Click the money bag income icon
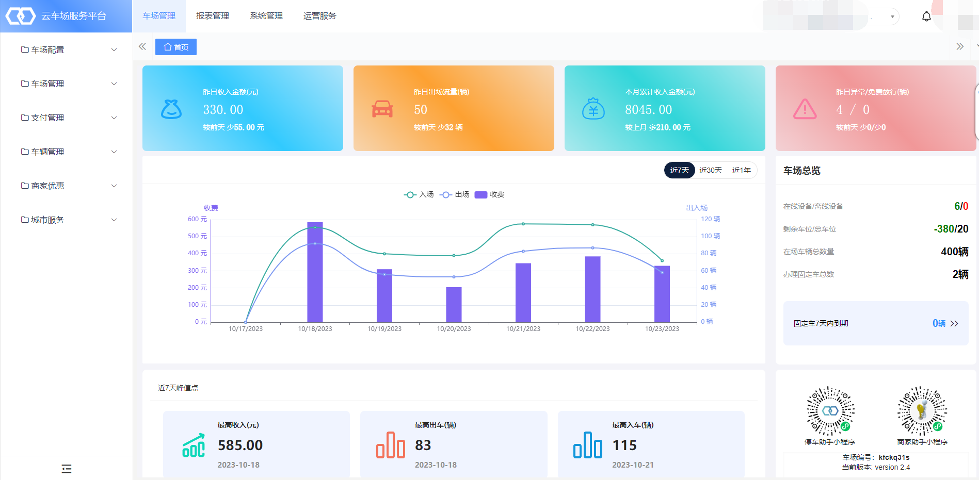 coord(171,109)
